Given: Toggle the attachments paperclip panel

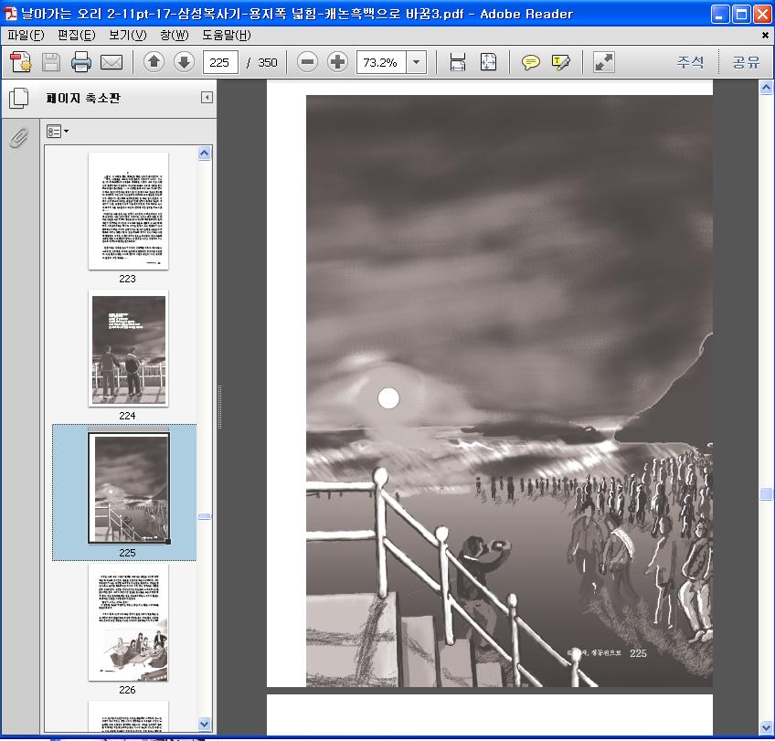Looking at the screenshot, I should [18, 137].
